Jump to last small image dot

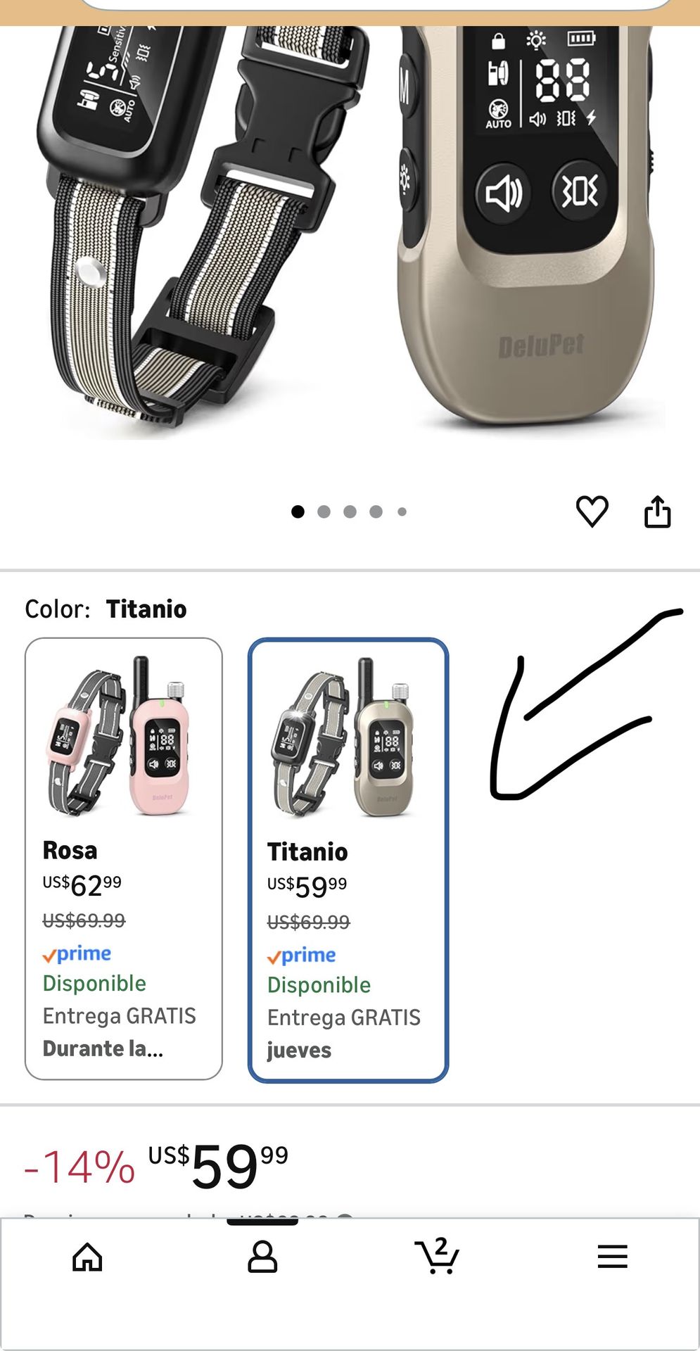coord(402,512)
